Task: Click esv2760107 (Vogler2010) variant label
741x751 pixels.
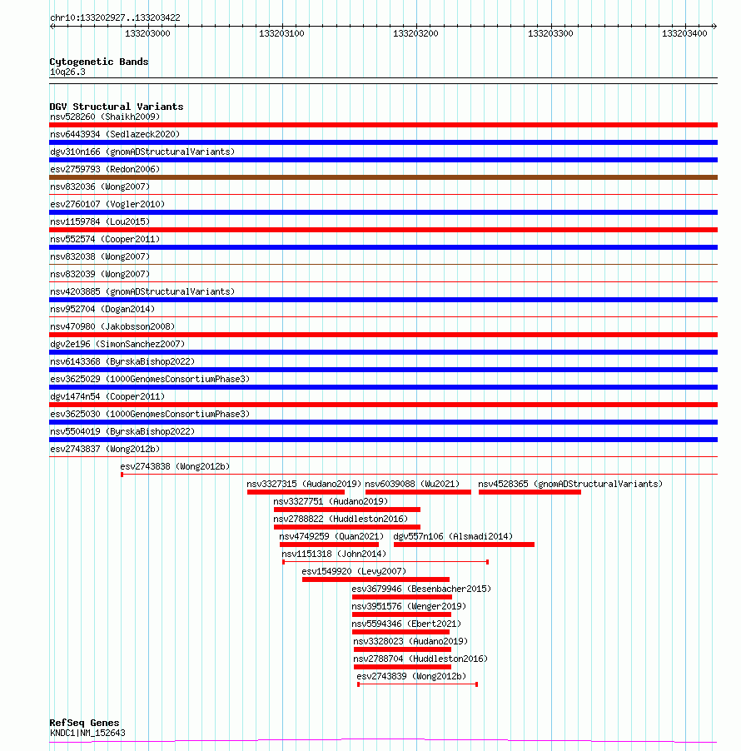Action: pyautogui.click(x=107, y=204)
